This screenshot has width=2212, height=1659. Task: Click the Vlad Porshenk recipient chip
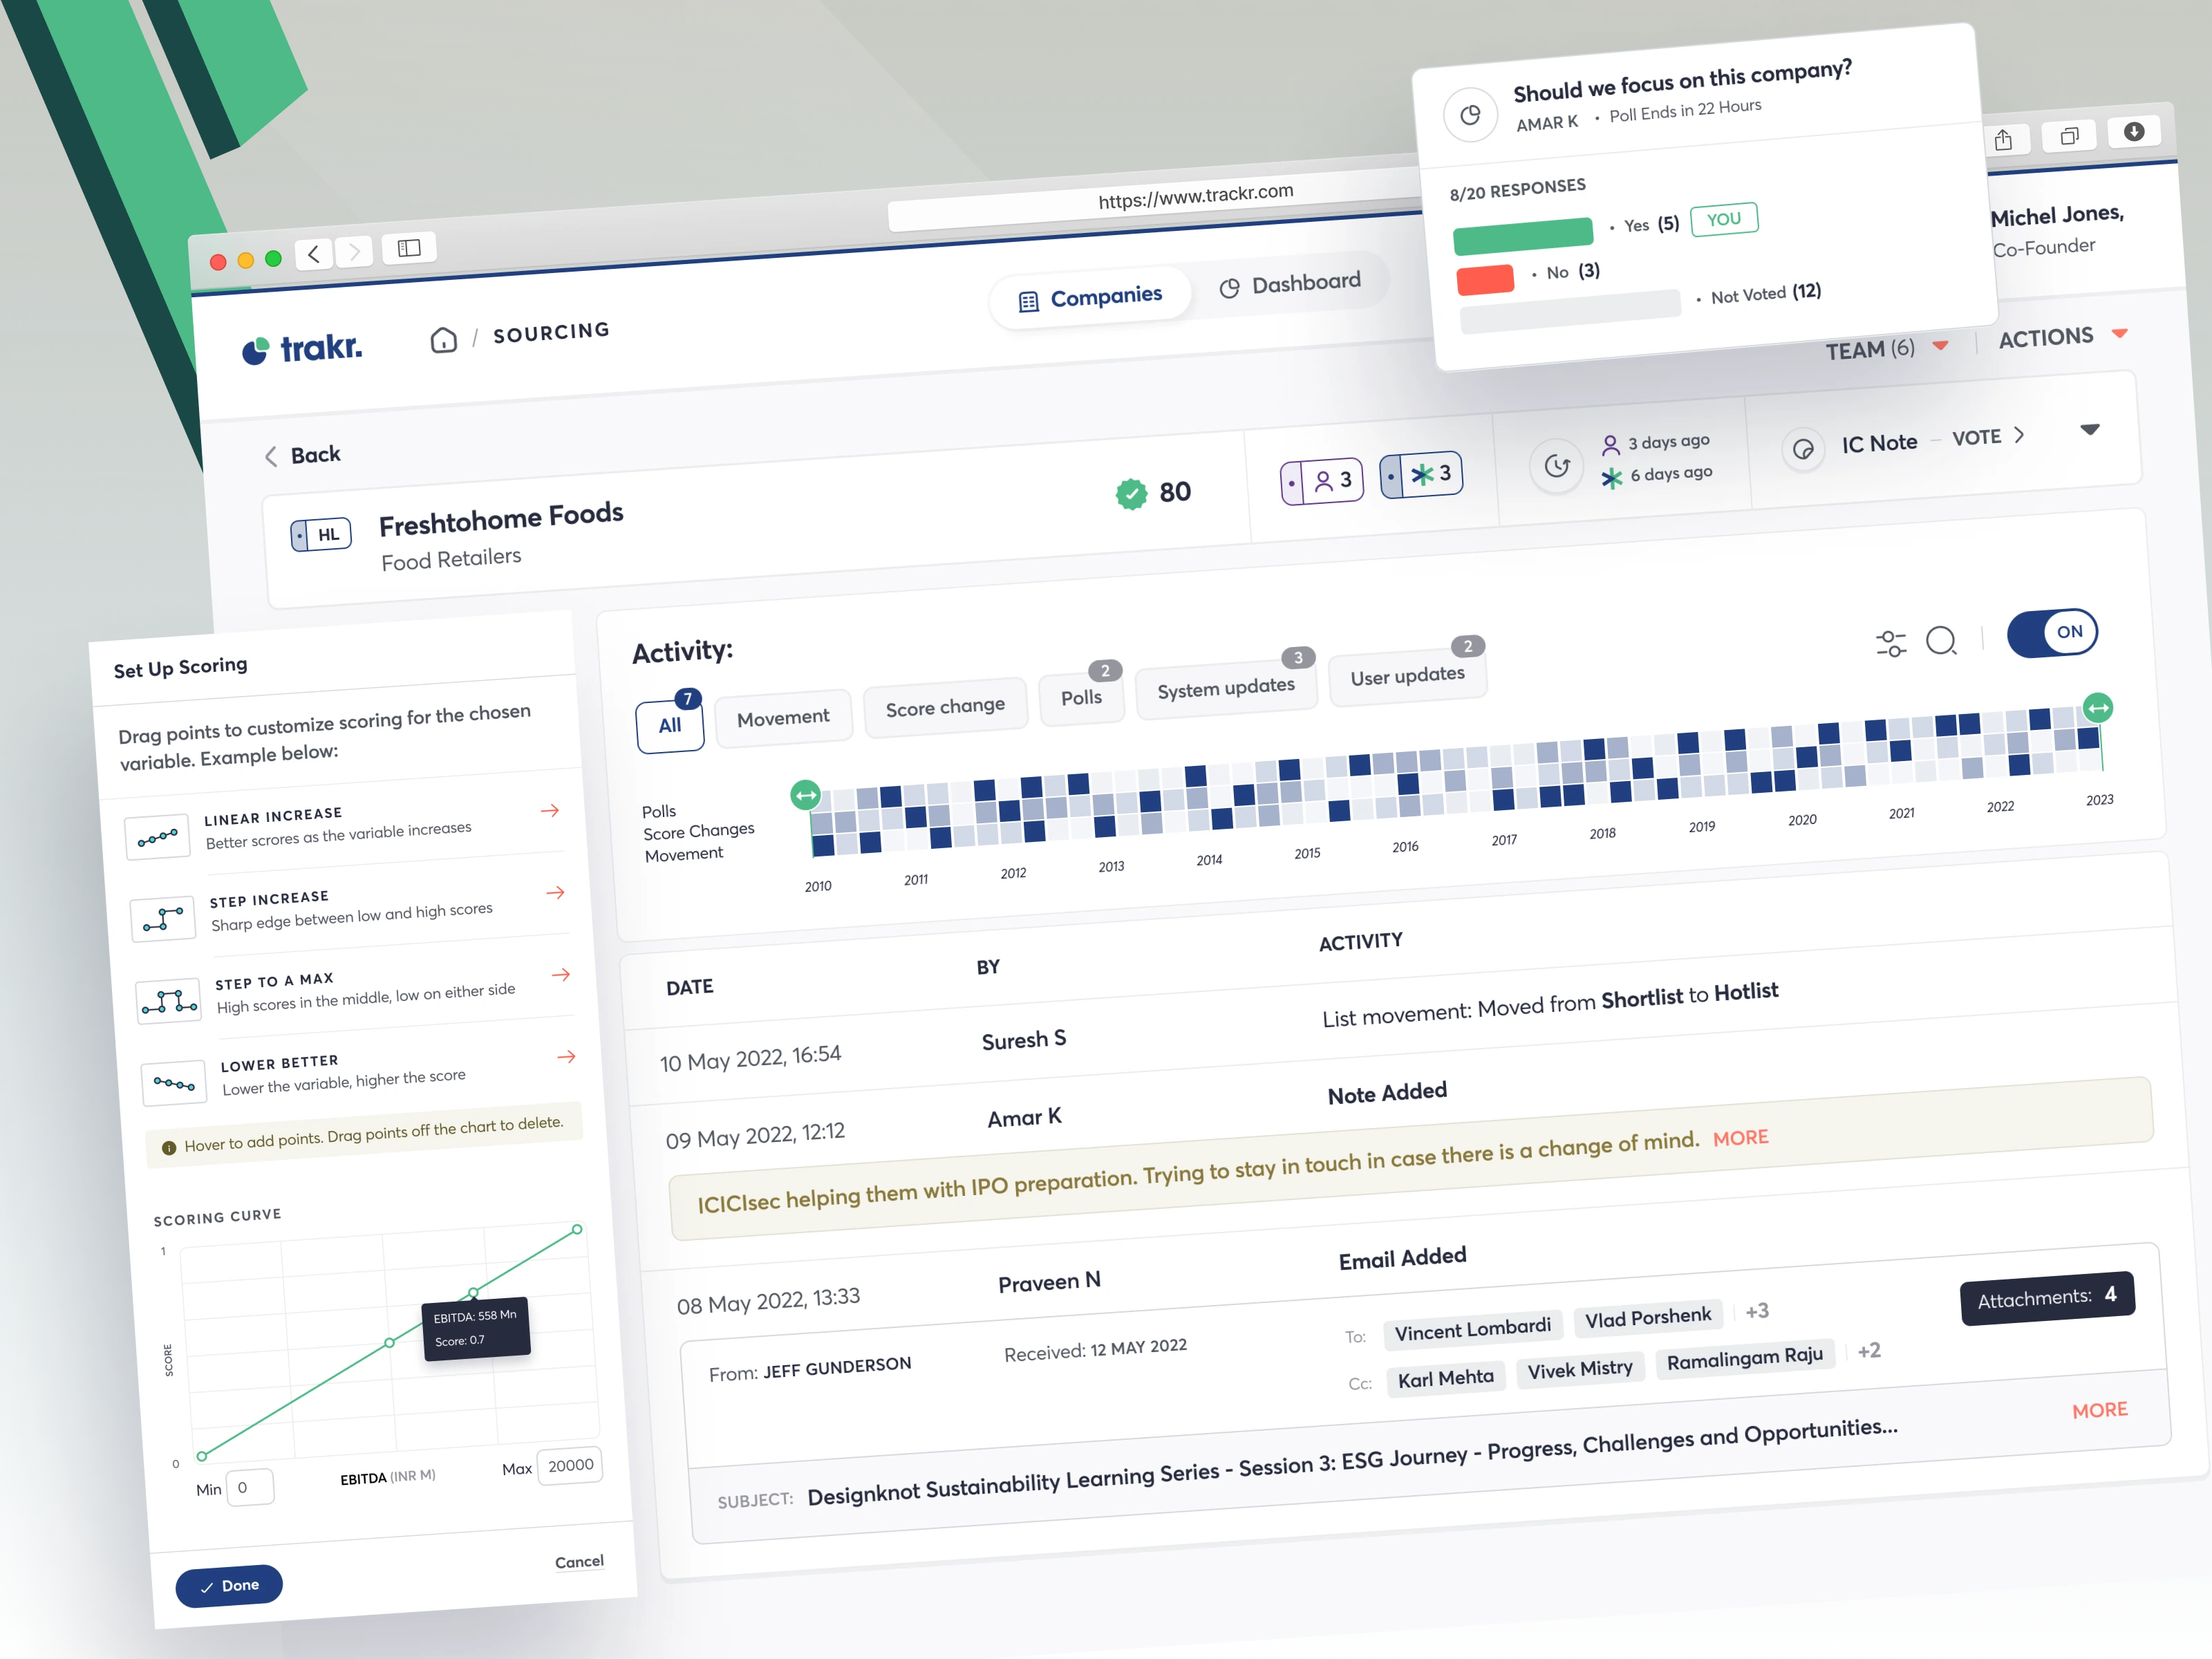(x=1648, y=1319)
